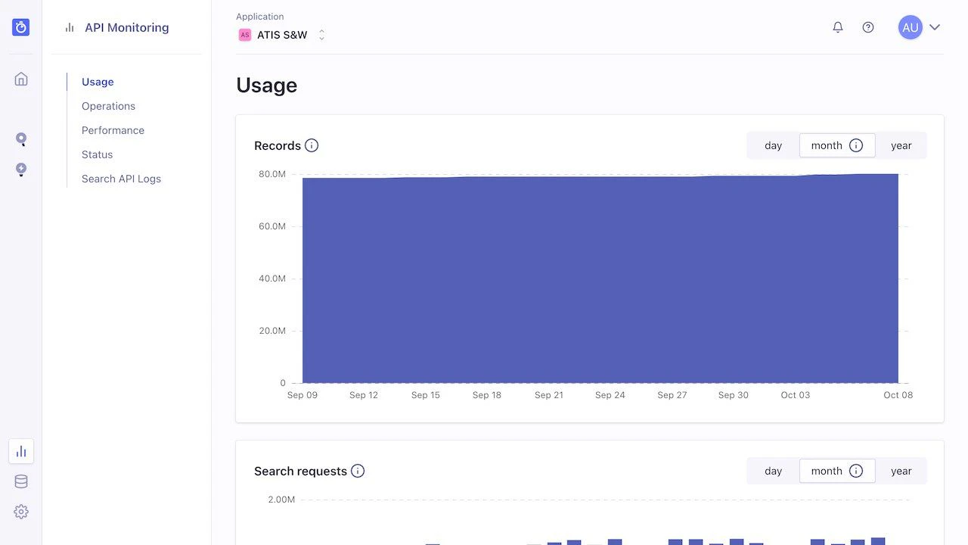
Task: Switch to the Performance section
Action: pos(112,130)
